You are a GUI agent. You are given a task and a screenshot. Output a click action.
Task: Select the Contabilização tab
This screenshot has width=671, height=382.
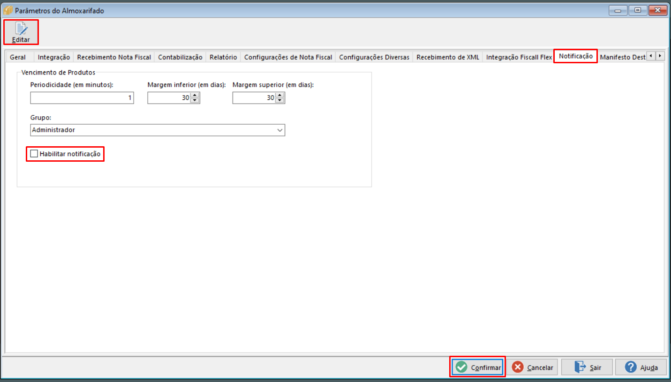pos(181,57)
